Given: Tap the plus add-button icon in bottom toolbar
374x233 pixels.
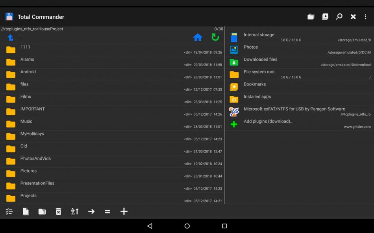Looking at the screenshot, I should pos(124,211).
